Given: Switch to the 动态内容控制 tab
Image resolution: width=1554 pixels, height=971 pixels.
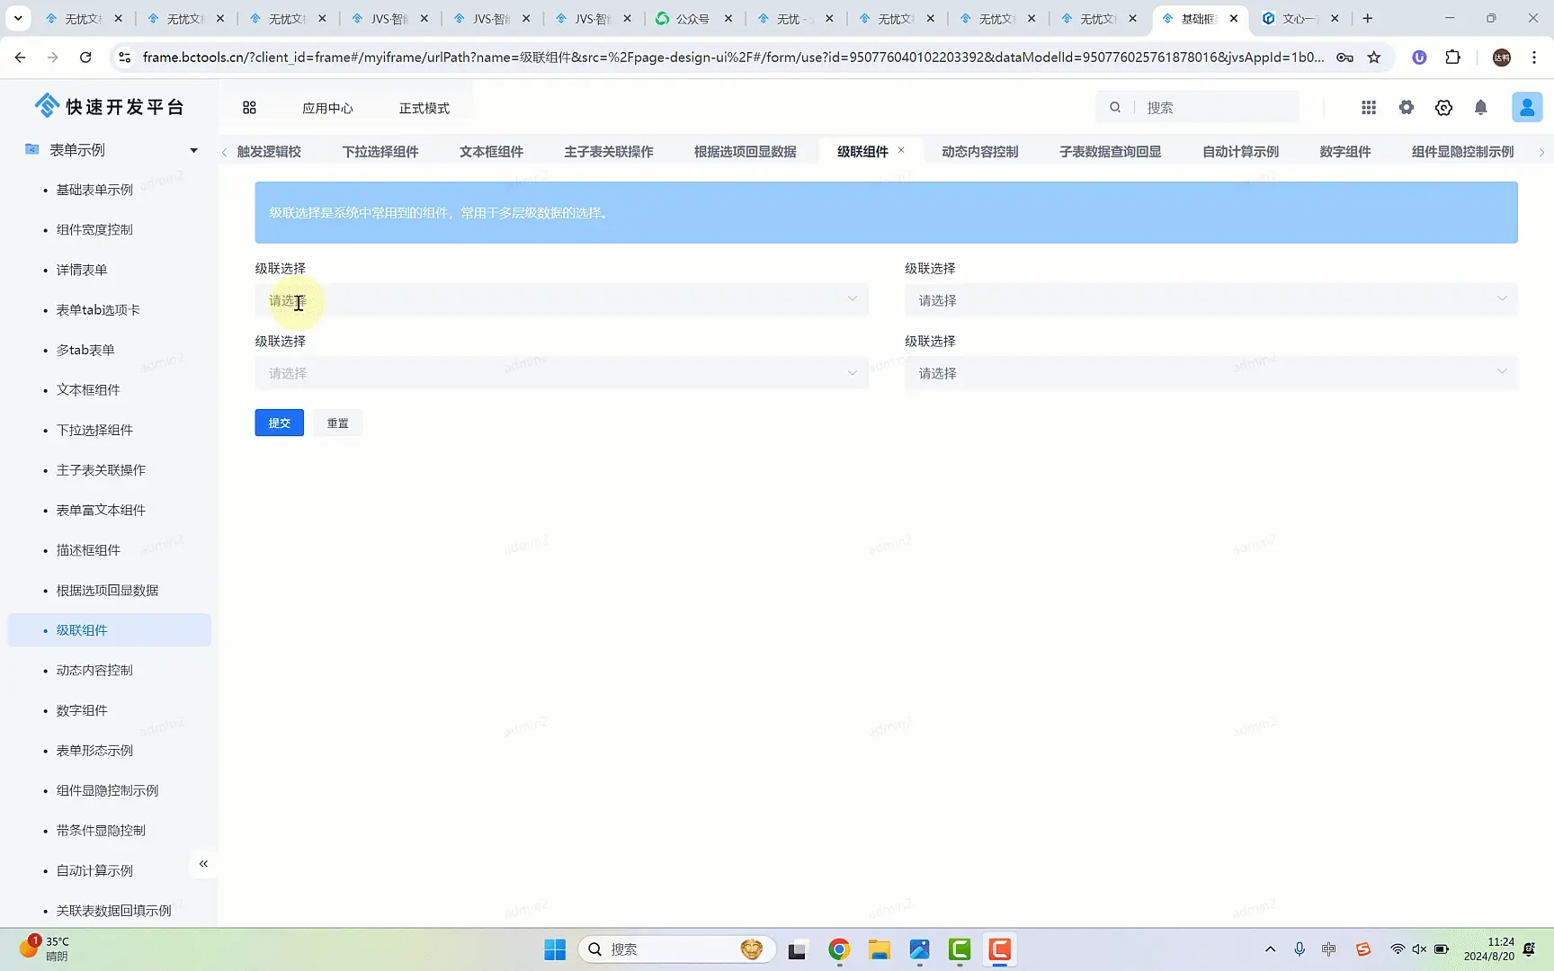Looking at the screenshot, I should coord(980,151).
